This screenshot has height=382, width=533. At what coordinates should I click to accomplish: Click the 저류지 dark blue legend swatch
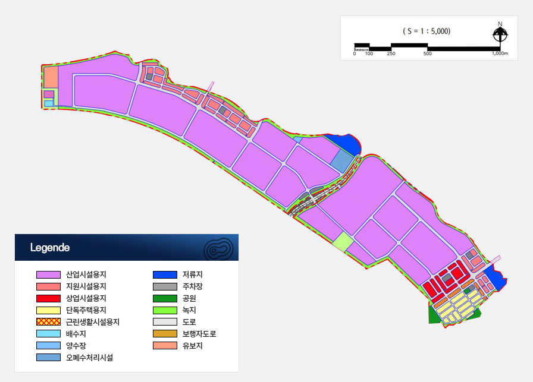(x=165, y=274)
